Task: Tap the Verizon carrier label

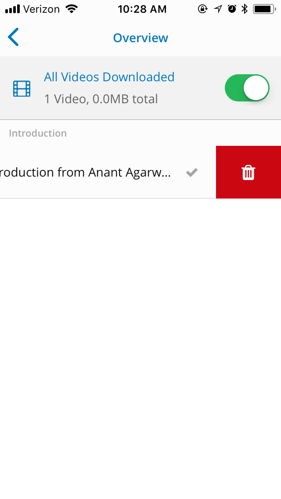Action: tap(42, 9)
